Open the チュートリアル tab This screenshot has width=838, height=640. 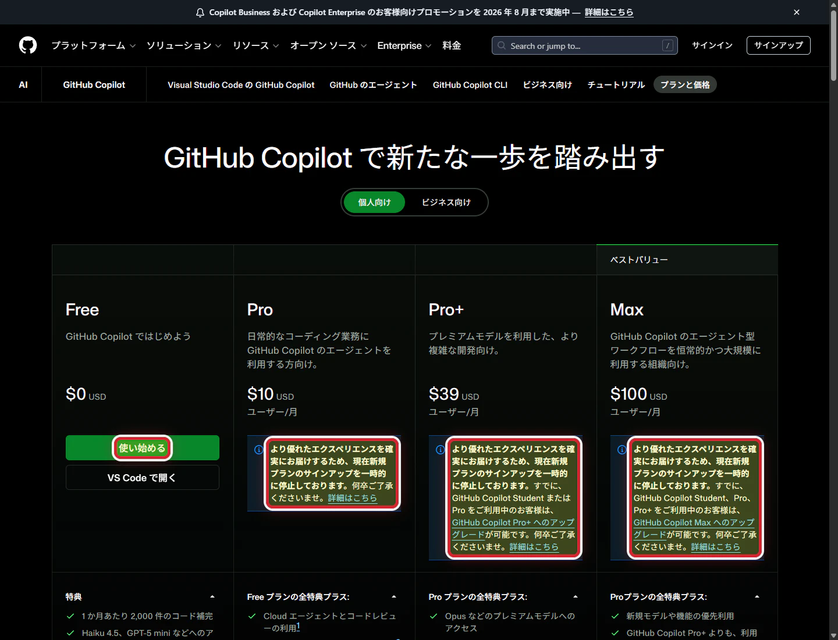point(616,85)
